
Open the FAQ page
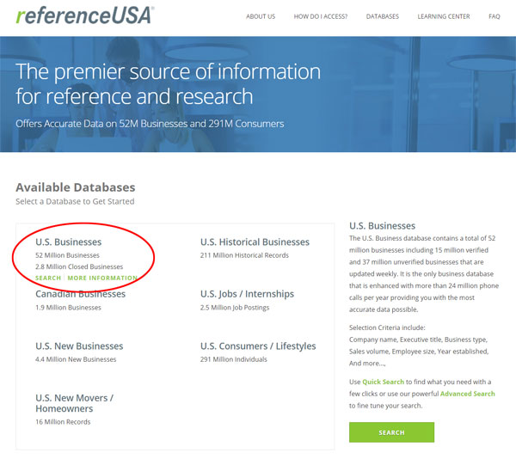tap(494, 16)
